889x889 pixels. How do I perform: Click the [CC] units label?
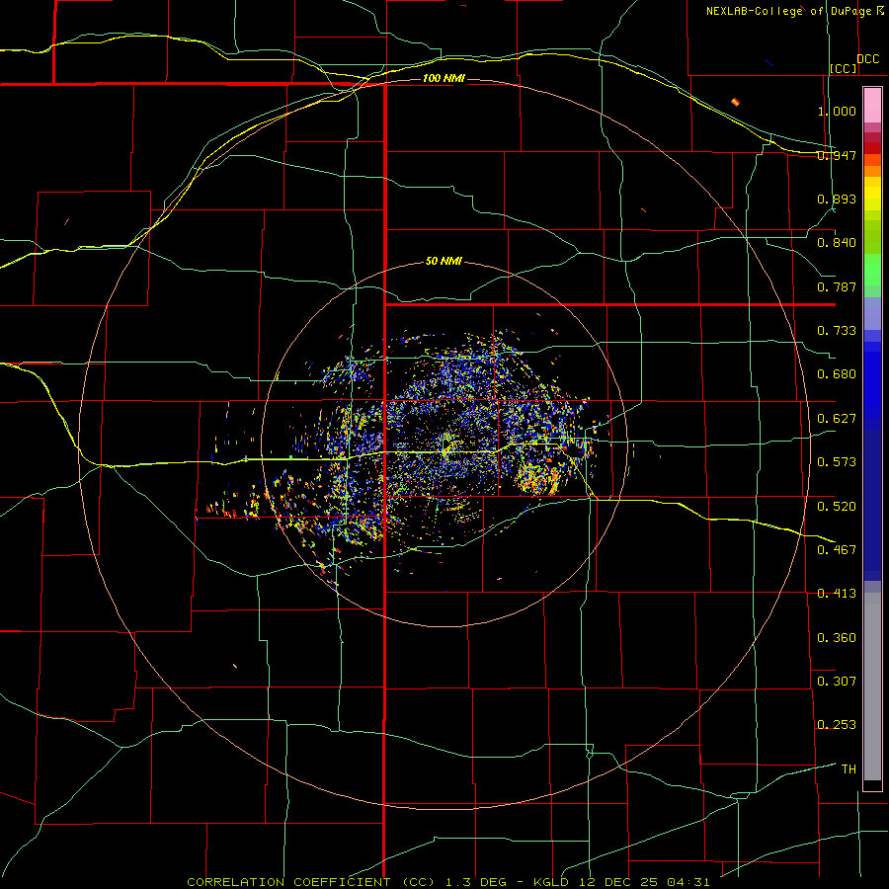(844, 68)
